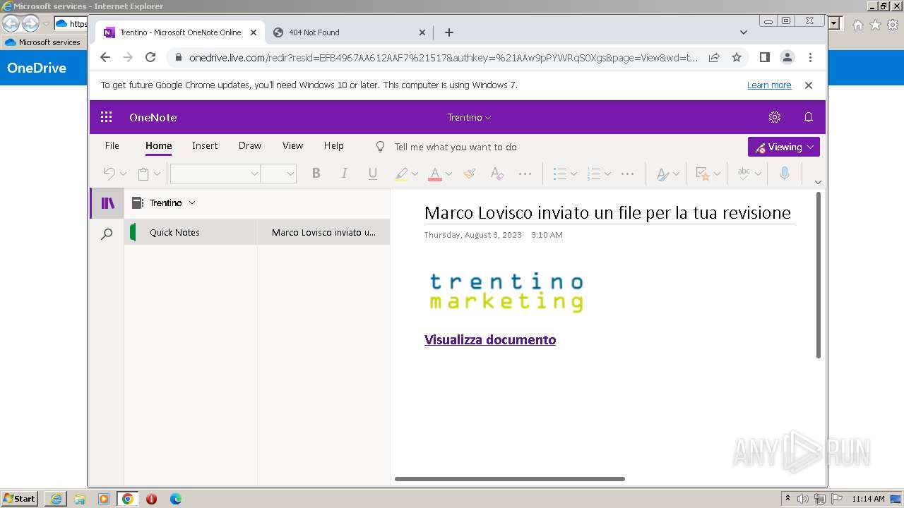The height and width of the screenshot is (508, 904).
Task: Click the Undo icon in ribbon
Action: [109, 174]
